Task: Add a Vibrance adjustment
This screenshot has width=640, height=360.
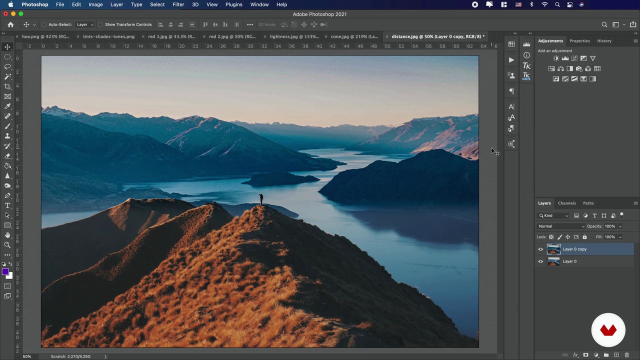Action: pos(593,58)
